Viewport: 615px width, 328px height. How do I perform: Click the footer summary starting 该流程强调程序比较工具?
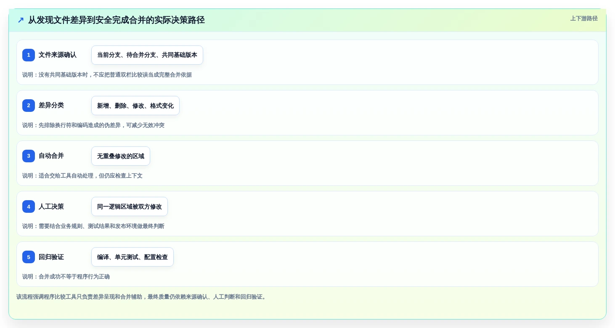pyautogui.click(x=141, y=297)
